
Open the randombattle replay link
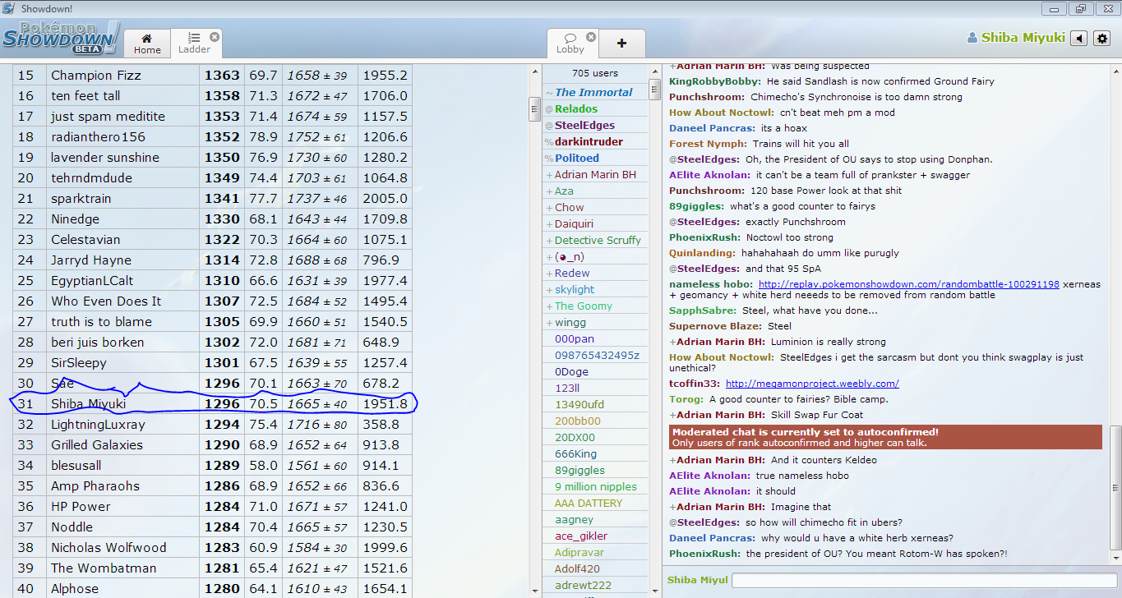(908, 284)
